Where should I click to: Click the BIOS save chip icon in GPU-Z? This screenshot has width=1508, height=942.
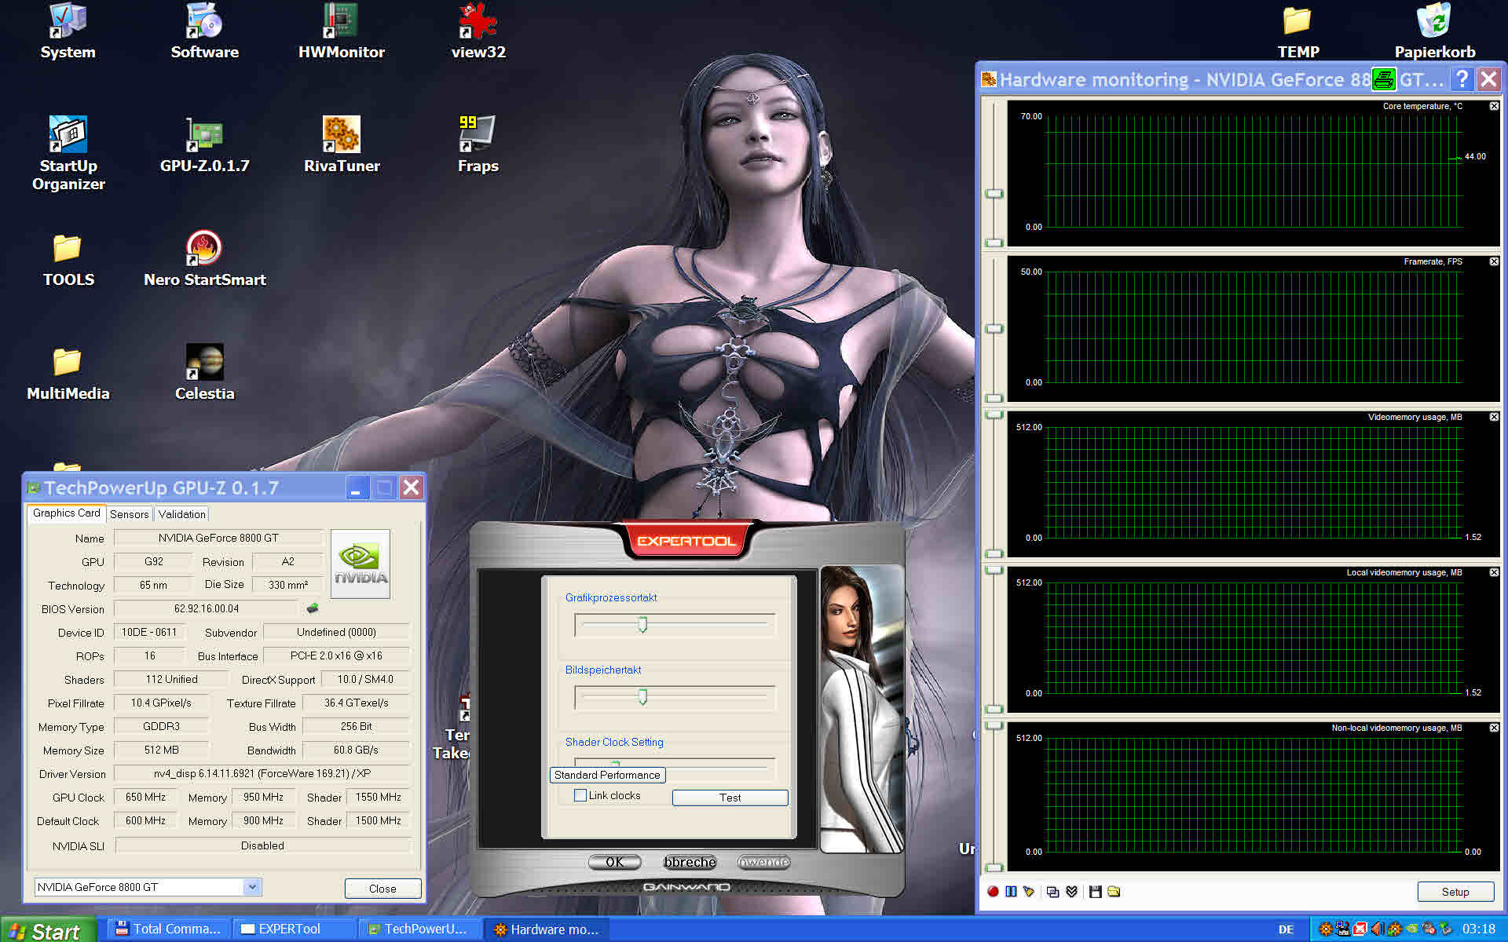pyautogui.click(x=313, y=608)
